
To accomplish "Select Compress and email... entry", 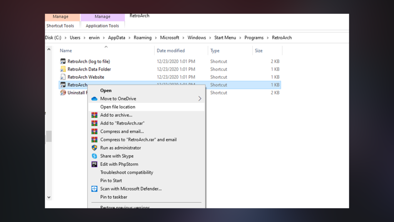I will [x=147, y=131].
